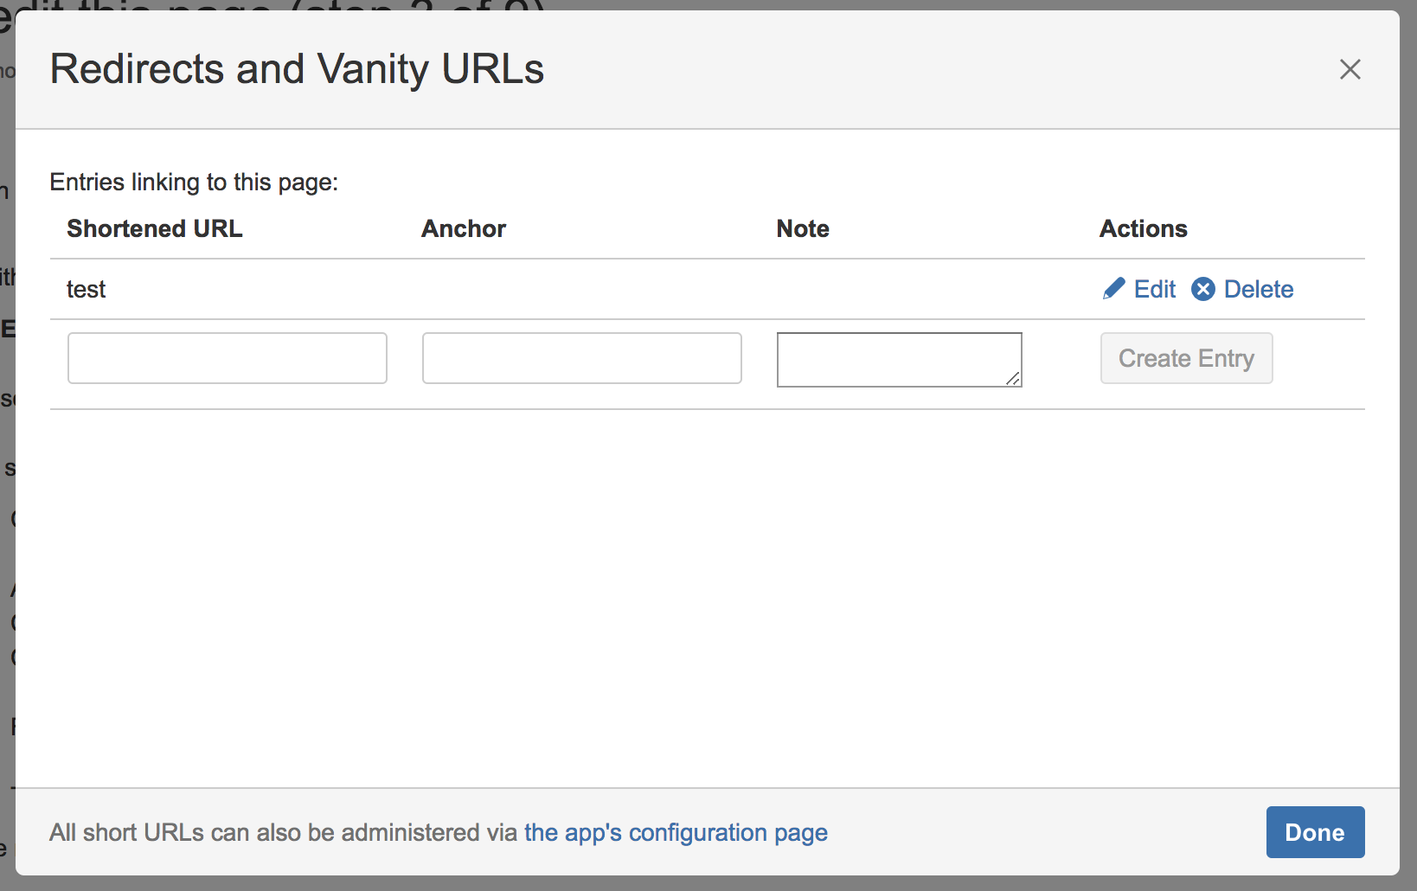Click the pencil Edit icon for test
The width and height of the screenshot is (1417, 891).
click(1113, 289)
